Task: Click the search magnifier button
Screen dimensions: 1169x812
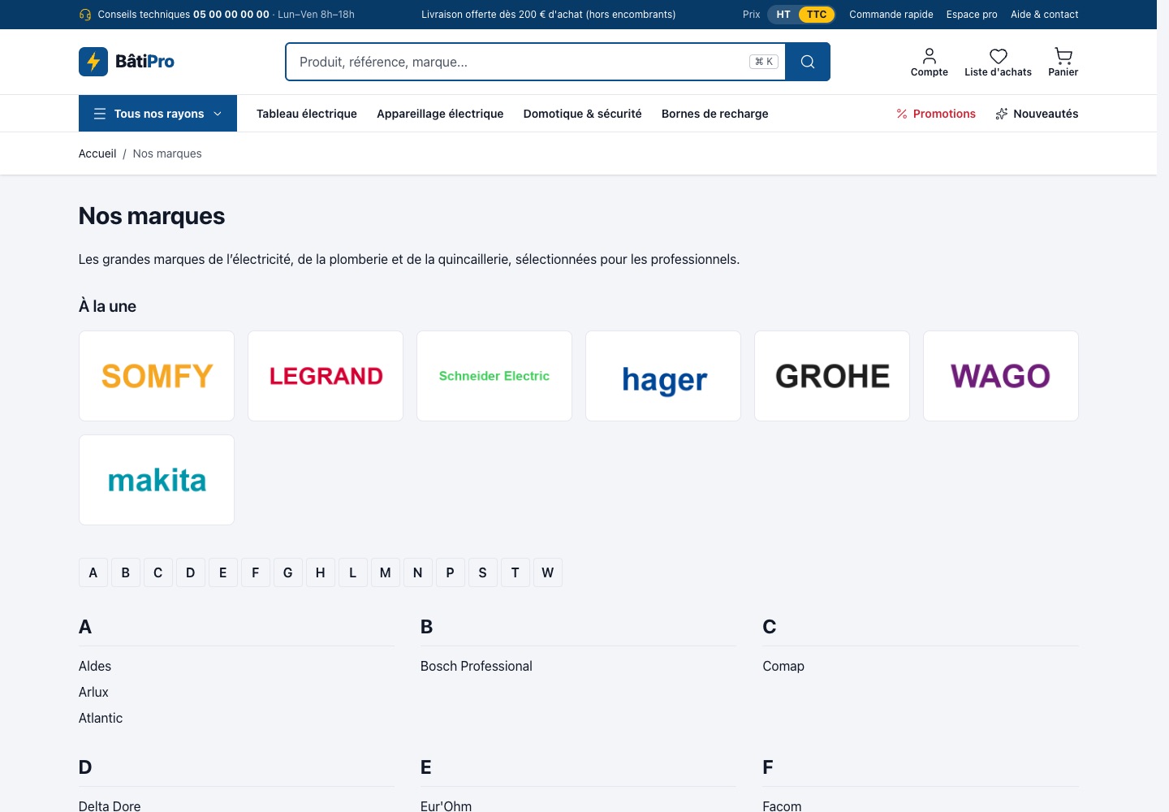Action: pyautogui.click(x=808, y=62)
